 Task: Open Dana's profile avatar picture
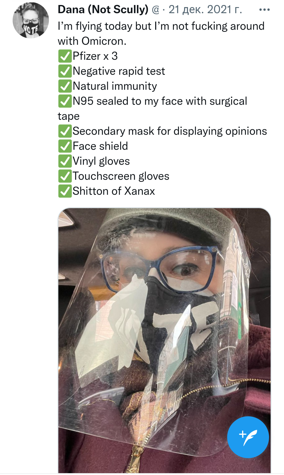pos(31,21)
